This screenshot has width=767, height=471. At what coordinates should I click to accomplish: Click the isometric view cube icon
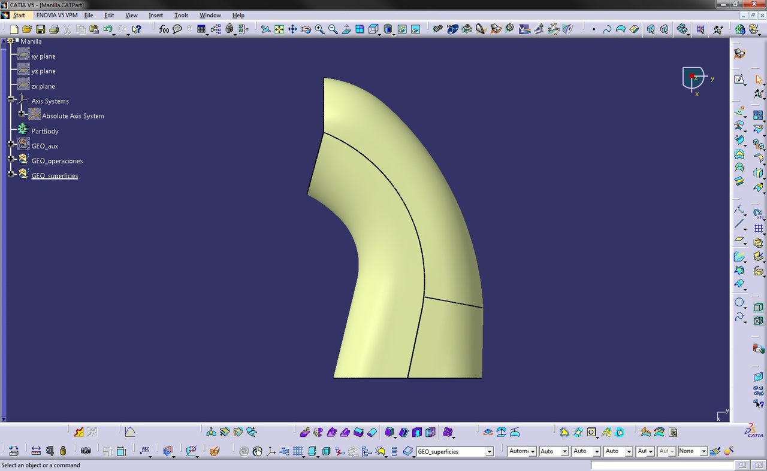click(x=373, y=29)
